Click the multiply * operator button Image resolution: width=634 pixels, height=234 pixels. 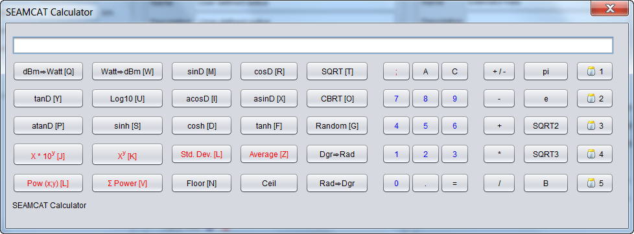(x=499, y=154)
